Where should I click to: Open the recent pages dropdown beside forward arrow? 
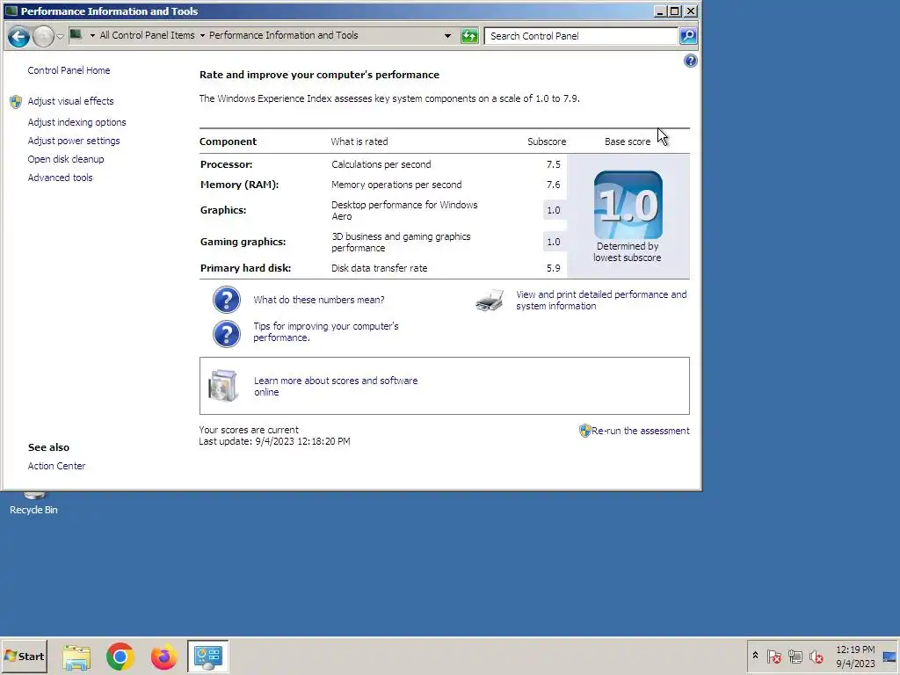tap(60, 37)
